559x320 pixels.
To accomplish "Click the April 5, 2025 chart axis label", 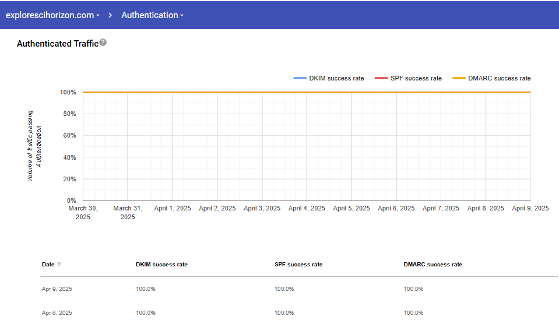I will [x=351, y=208].
